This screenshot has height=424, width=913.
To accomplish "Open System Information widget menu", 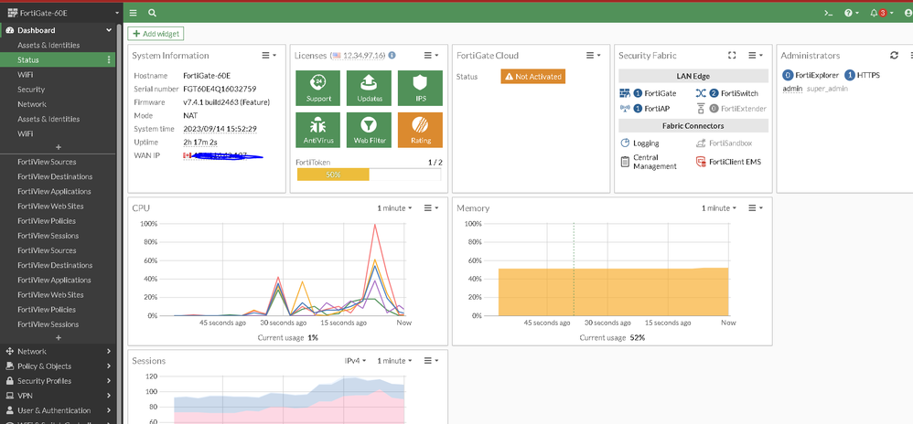I will pos(268,55).
